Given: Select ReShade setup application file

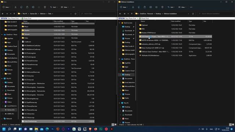Looking at the screenshot, I should click(x=176, y=55).
